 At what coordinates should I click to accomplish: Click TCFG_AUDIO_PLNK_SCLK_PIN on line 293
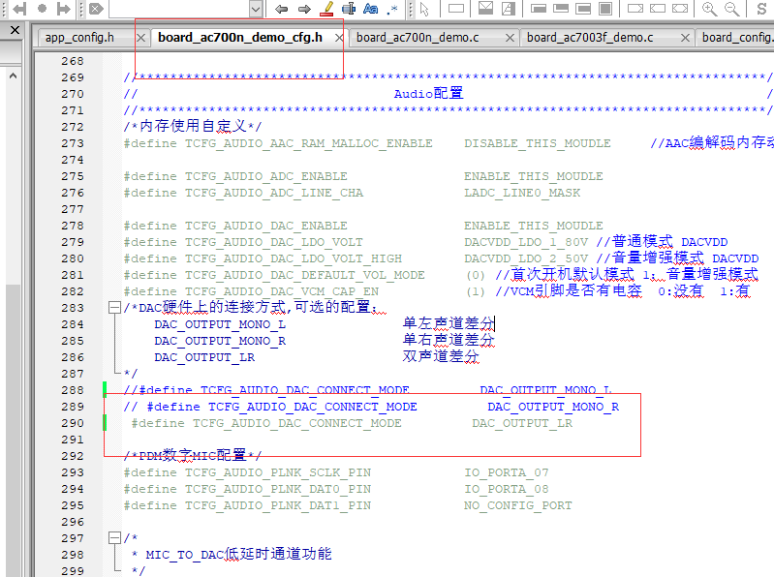click(x=277, y=472)
